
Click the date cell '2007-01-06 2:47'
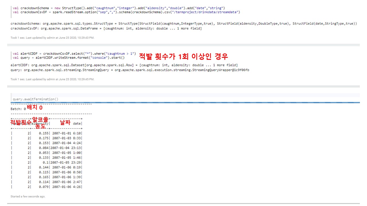pos(67,182)
